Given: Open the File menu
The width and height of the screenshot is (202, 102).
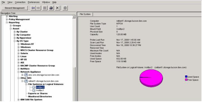Looking at the screenshot, I should (3, 2).
